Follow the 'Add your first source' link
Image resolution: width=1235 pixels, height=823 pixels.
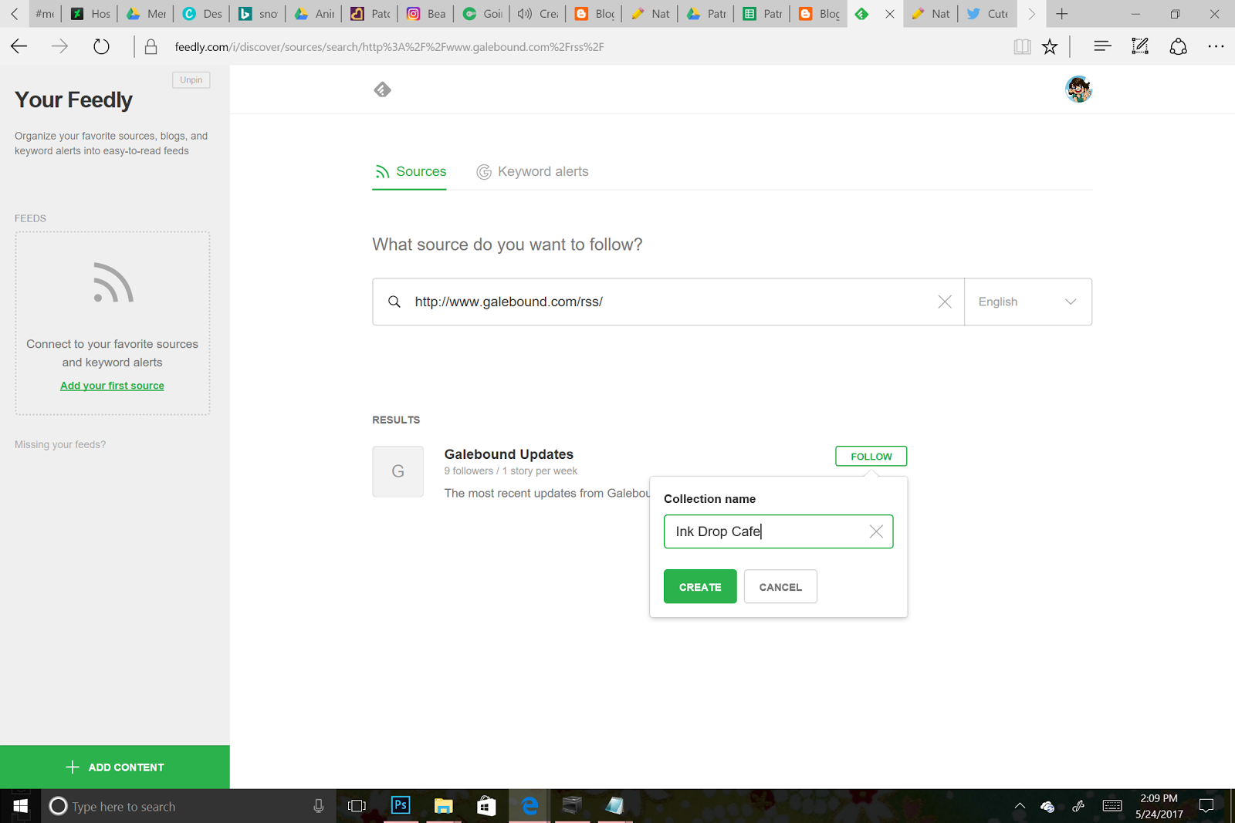click(x=112, y=386)
